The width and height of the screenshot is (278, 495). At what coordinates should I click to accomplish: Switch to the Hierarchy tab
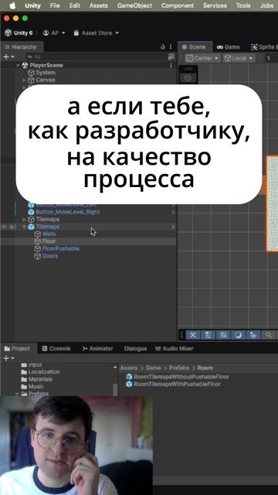tap(21, 47)
